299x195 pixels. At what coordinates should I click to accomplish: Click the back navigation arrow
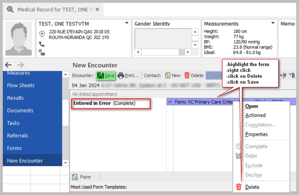(8, 65)
